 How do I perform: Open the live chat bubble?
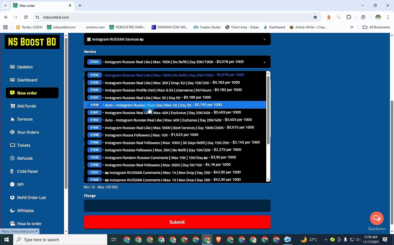click(x=377, y=218)
